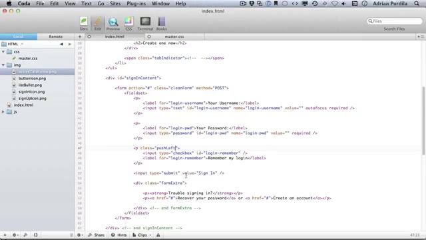Open the Books toolbar view

pyautogui.click(x=161, y=23)
